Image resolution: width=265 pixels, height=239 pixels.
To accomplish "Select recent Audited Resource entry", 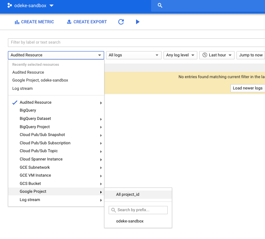I will pyautogui.click(x=56, y=72).
